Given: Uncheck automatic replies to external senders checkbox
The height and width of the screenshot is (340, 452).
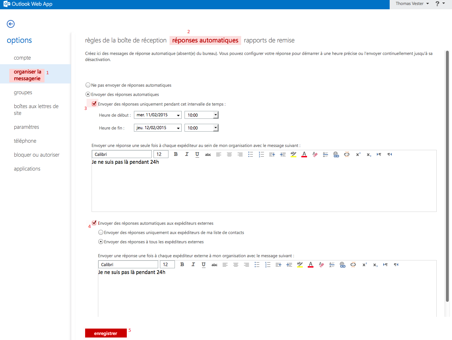Looking at the screenshot, I should (x=94, y=223).
